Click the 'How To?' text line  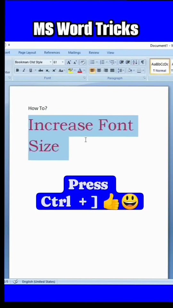point(38,108)
